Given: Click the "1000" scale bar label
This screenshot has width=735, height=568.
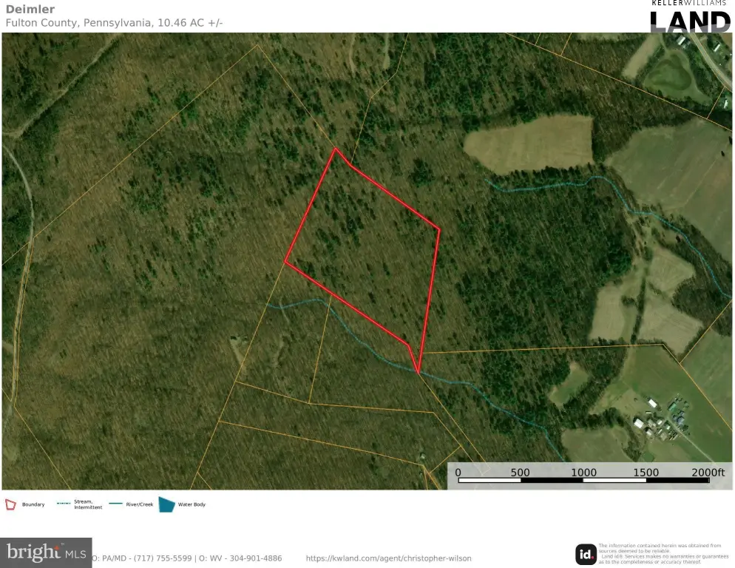Looking at the screenshot, I should click(583, 472).
